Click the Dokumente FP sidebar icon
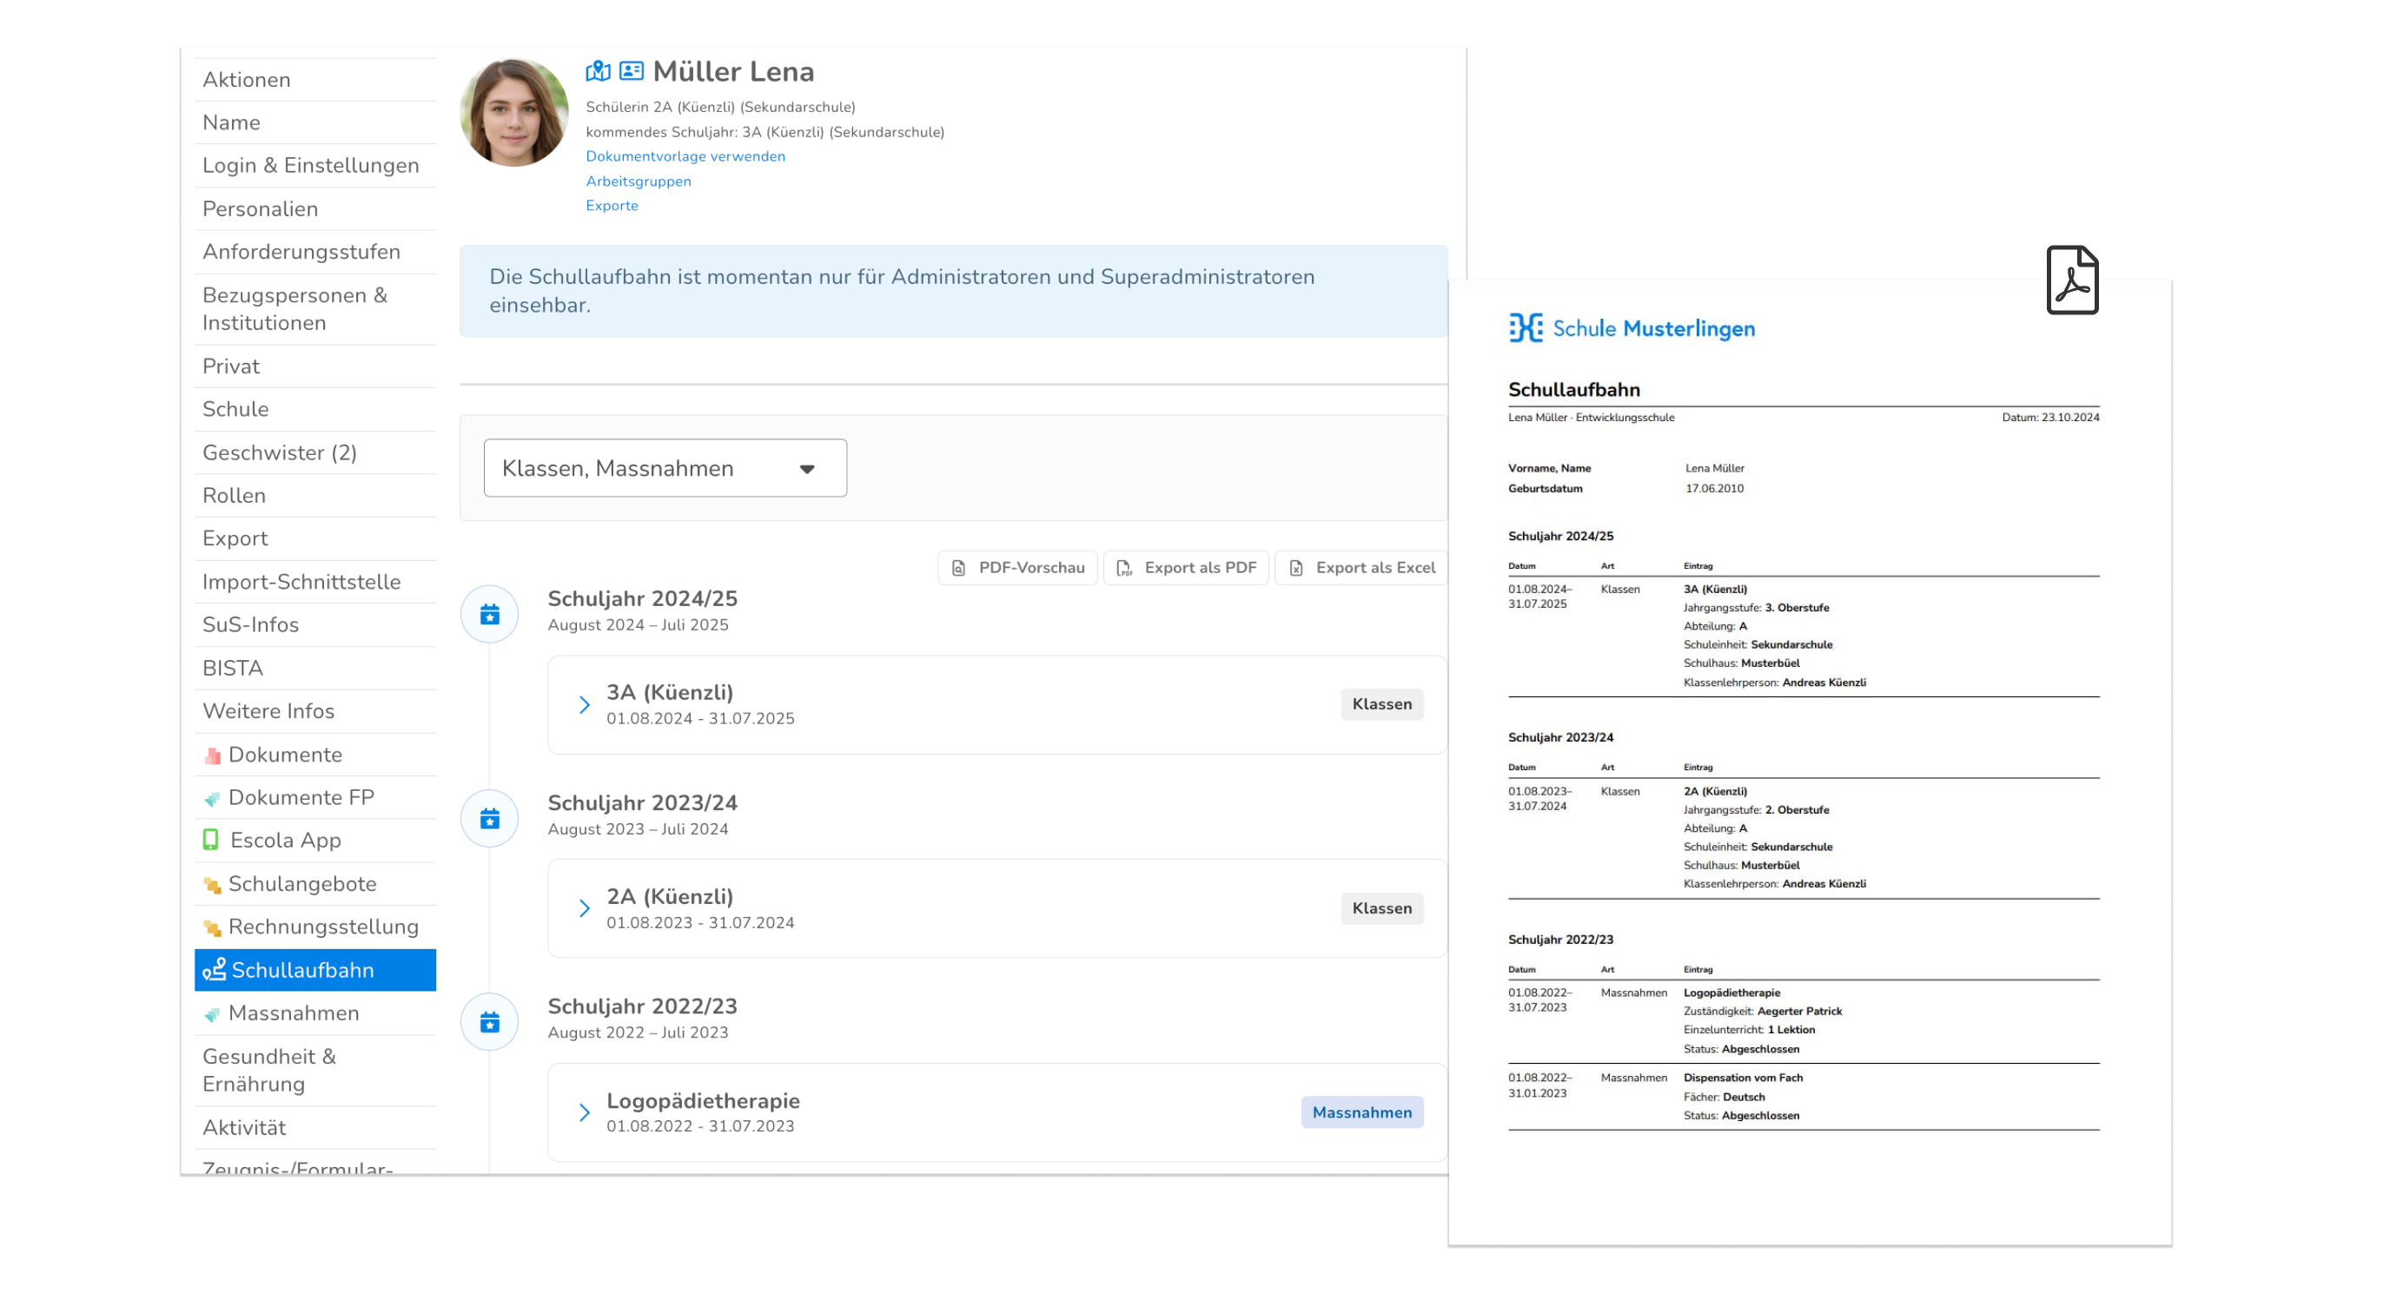 point(213,798)
